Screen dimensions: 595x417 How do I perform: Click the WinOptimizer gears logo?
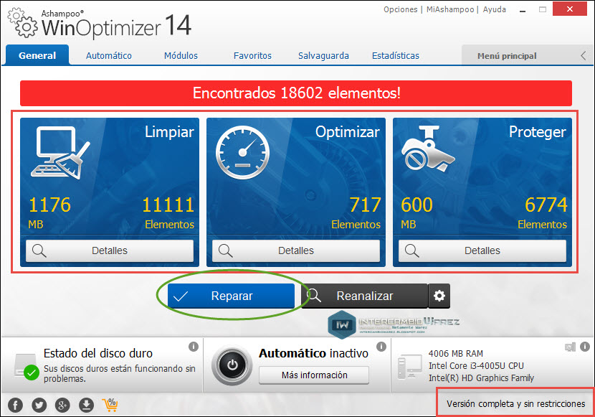click(23, 23)
